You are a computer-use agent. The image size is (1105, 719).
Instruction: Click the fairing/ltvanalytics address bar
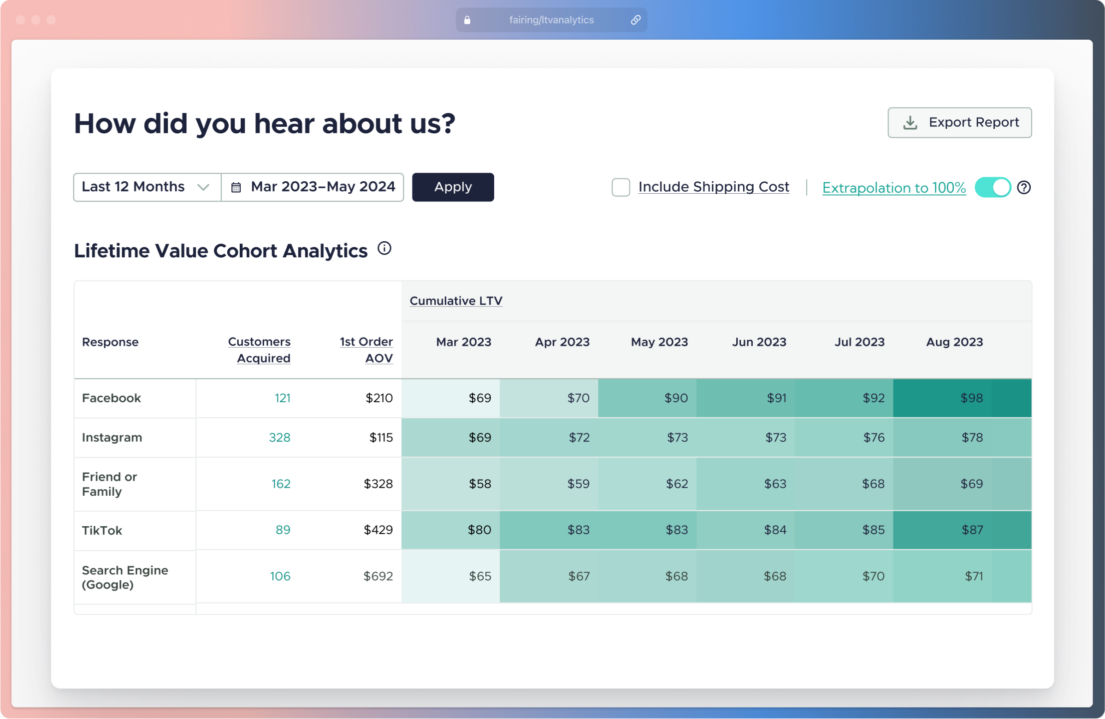(x=550, y=20)
